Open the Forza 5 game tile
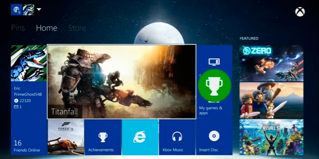The image size is (319, 159). pyautogui.click(x=66, y=137)
